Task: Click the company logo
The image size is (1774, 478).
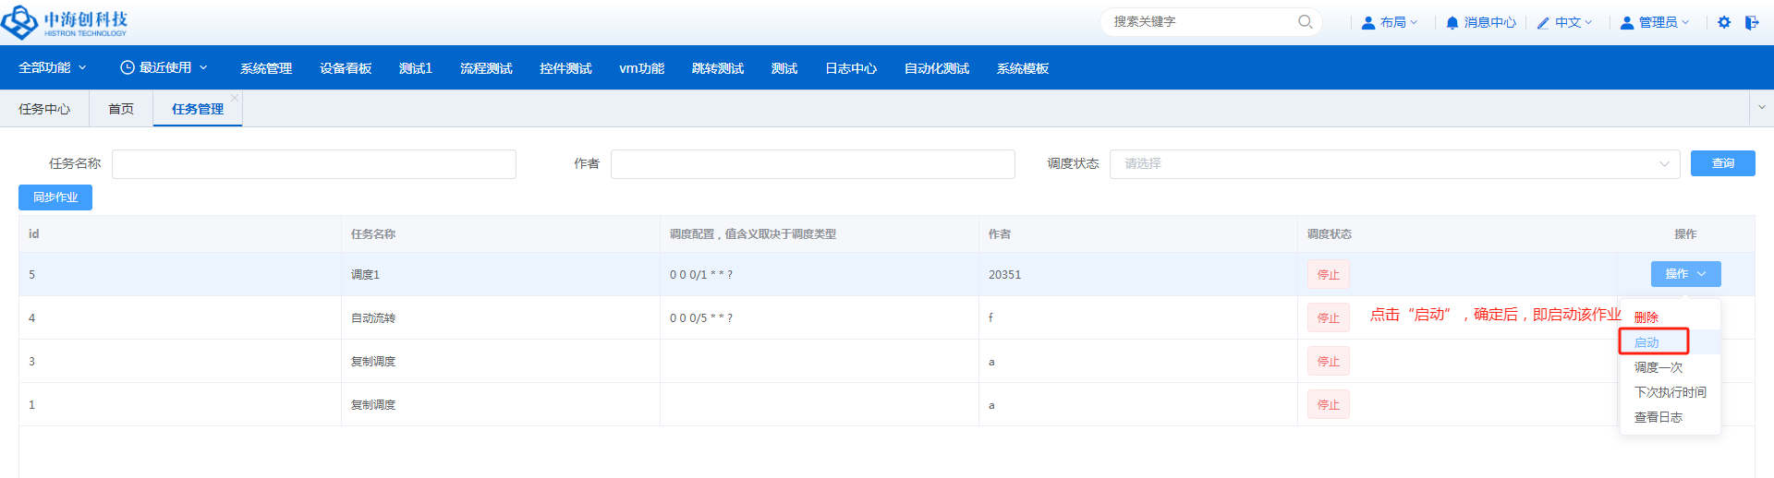Action: pyautogui.click(x=65, y=22)
